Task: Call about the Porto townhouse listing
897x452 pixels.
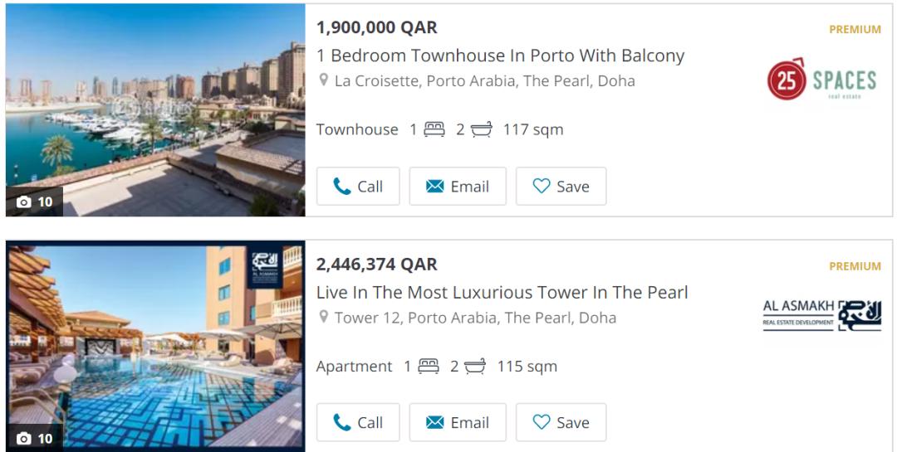Action: (x=358, y=187)
